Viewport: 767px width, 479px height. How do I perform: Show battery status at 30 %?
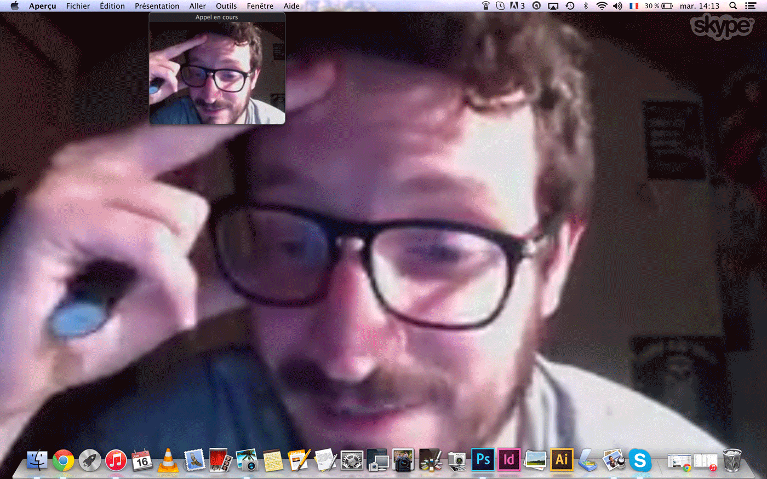pyautogui.click(x=659, y=6)
